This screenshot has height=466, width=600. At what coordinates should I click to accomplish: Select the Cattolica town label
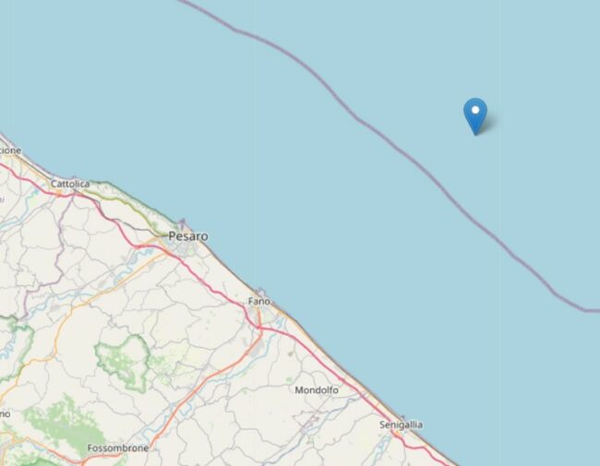[70, 184]
